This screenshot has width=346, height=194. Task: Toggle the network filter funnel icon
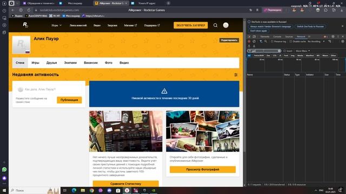point(261,41)
